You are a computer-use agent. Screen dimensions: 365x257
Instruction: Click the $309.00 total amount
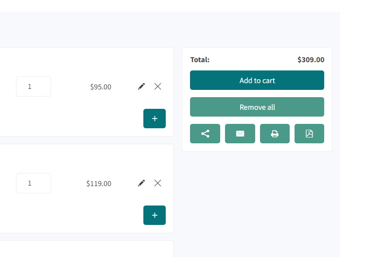coord(311,60)
